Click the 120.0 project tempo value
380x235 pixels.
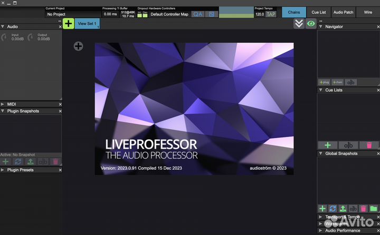(260, 14)
